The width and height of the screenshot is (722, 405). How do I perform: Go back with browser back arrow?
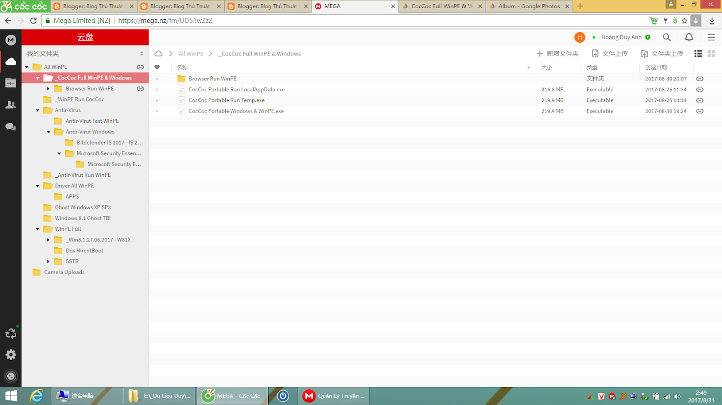click(8, 21)
